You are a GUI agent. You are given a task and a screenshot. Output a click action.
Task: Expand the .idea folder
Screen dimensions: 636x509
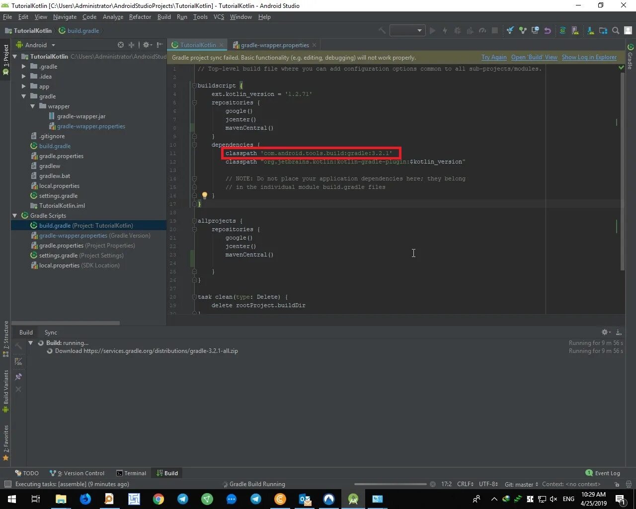coord(24,77)
